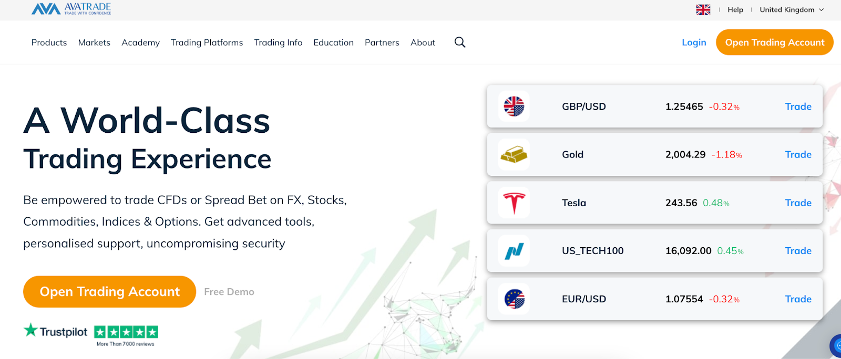The height and width of the screenshot is (359, 841).
Task: Click the Login link
Action: pyautogui.click(x=694, y=43)
